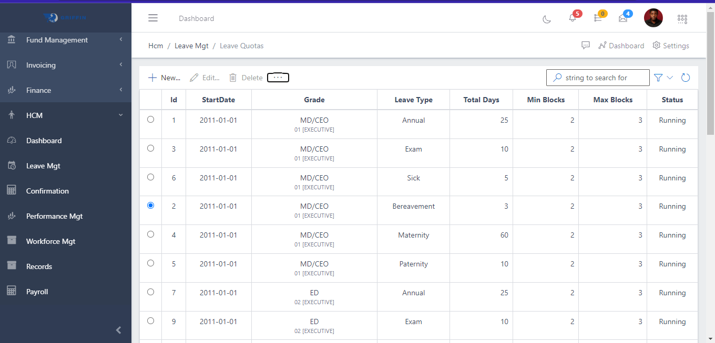Select the radio button for row Id 1
Screen dimensions: 715x343
150,119
